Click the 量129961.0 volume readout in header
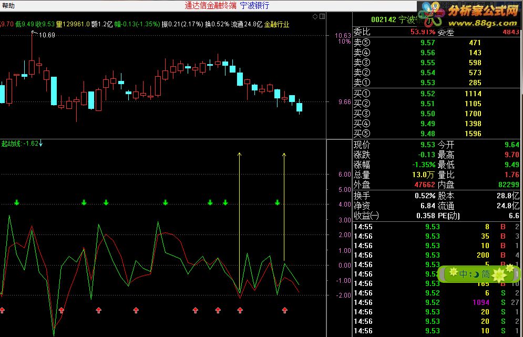This screenshot has width=523, height=337. [73, 24]
